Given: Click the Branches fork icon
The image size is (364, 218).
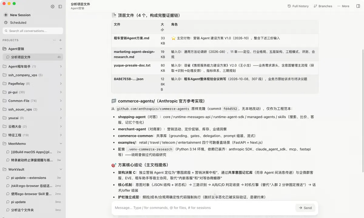Looking at the screenshot, I should click(x=315, y=6).
